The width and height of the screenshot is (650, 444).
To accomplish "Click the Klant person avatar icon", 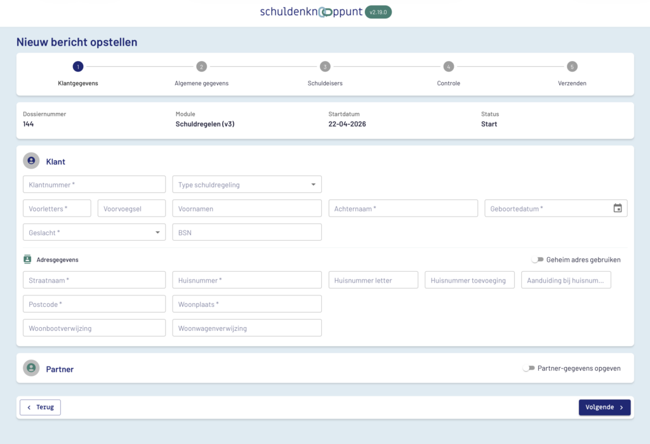I will [x=31, y=161].
